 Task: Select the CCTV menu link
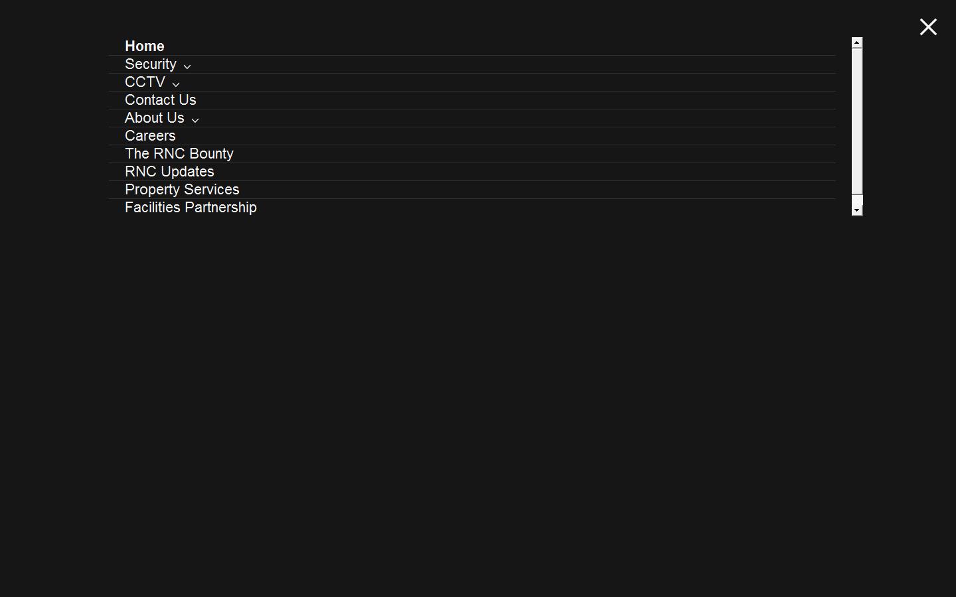click(145, 82)
